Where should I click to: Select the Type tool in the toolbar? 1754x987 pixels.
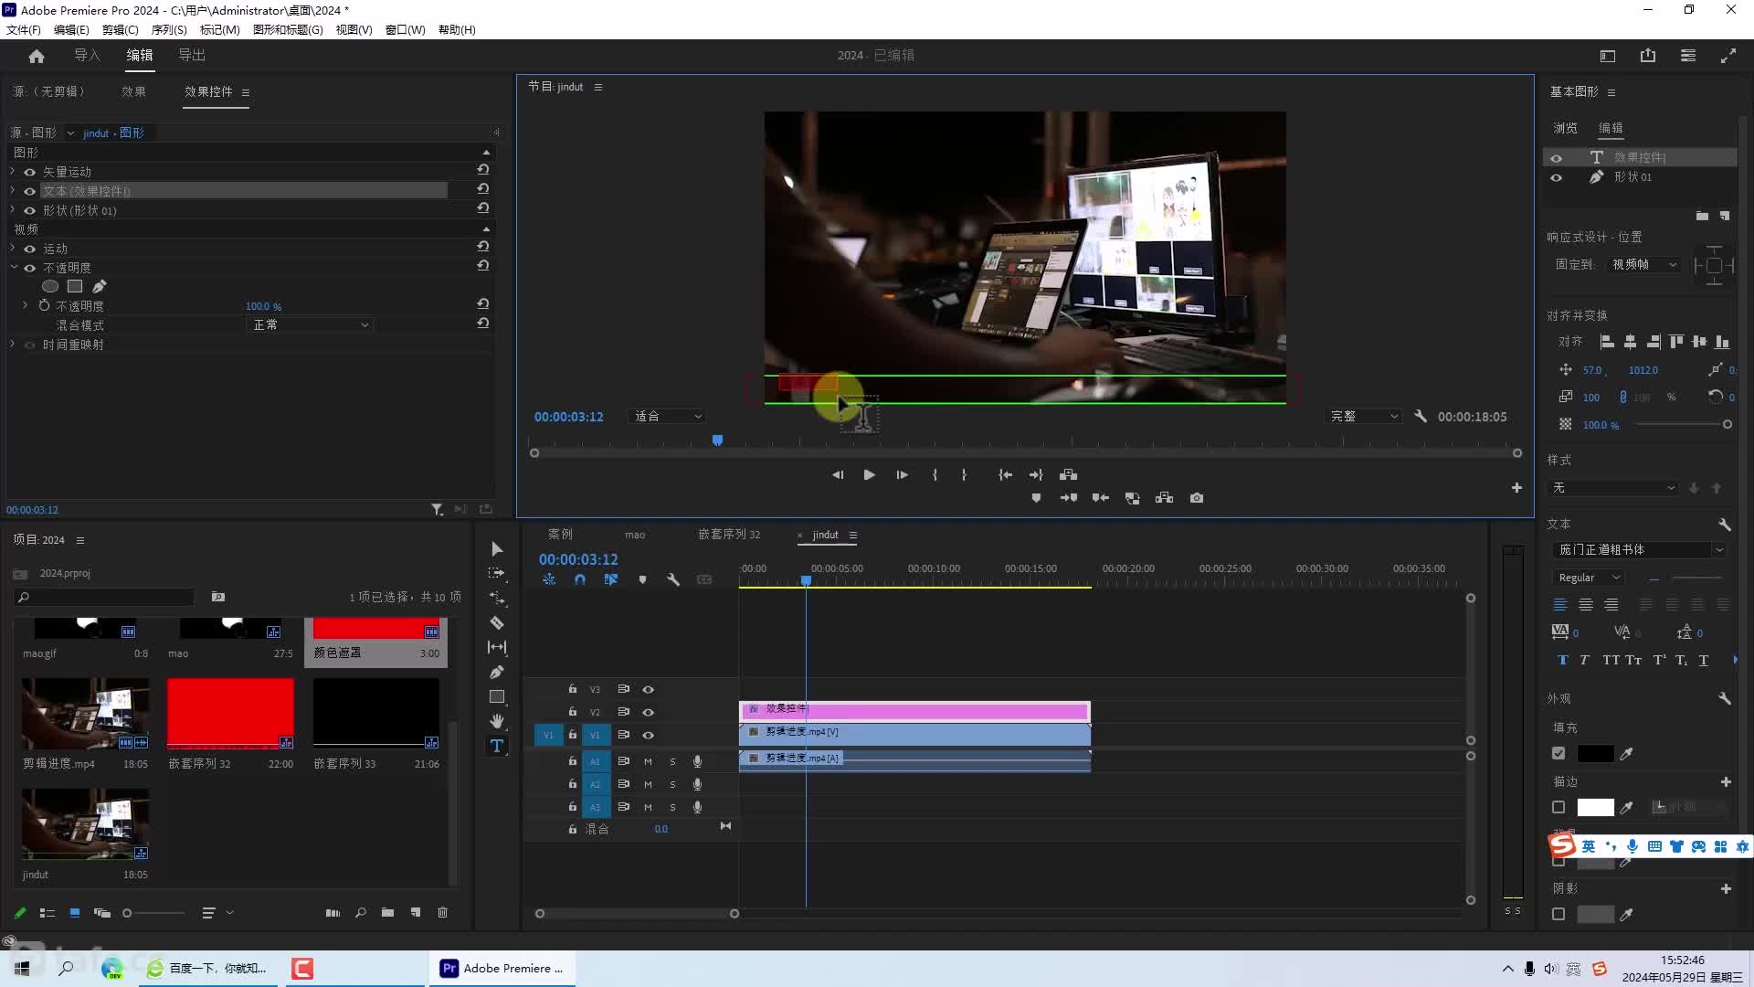coord(497,746)
